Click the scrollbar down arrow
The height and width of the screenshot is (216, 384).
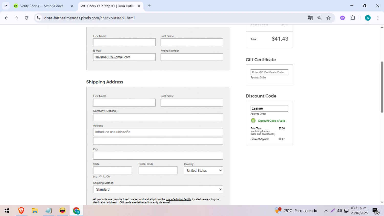click(382, 202)
